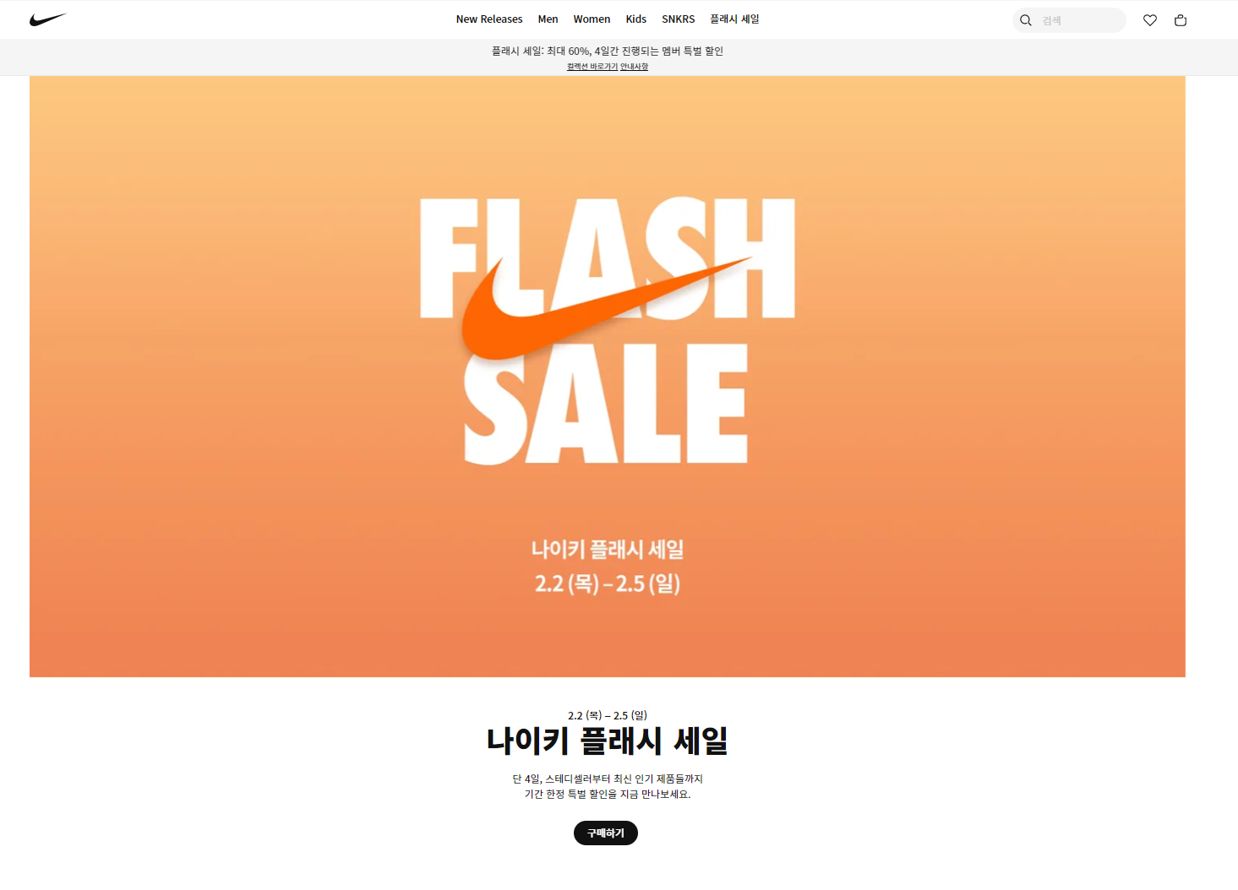Click the FLASH SALE hero banner image
Image resolution: width=1238 pixels, height=890 pixels.
click(608, 377)
